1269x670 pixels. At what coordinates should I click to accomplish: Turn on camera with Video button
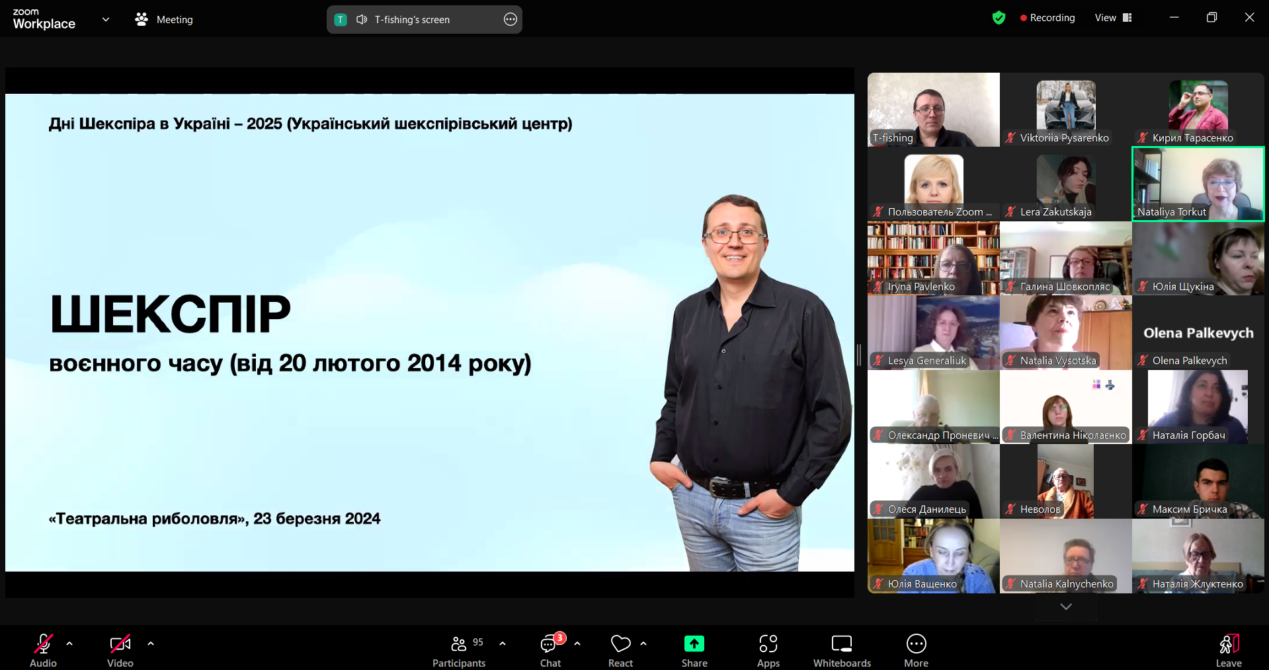pyautogui.click(x=120, y=650)
